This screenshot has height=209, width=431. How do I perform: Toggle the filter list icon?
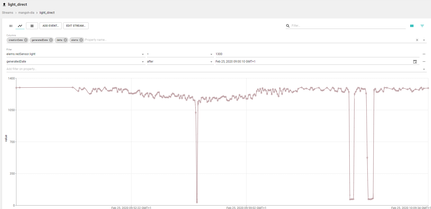coord(422,26)
